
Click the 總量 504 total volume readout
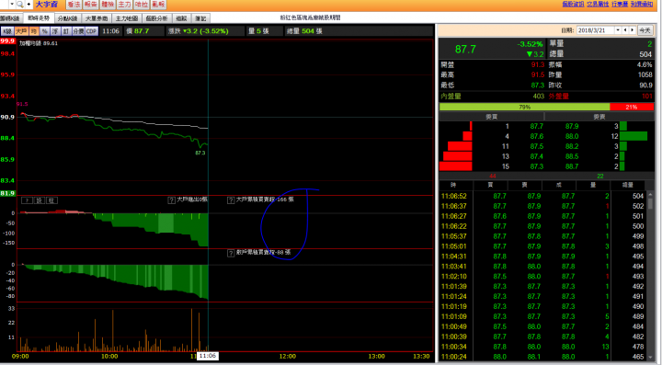pyautogui.click(x=304, y=31)
